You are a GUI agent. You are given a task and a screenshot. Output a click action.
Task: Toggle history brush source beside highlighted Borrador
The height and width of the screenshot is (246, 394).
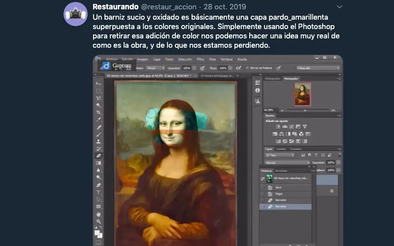tap(263, 207)
